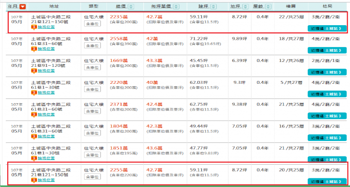
Task: Click 近捷運 土城站 button in the 12/共26層 row
Action: pyautogui.click(x=327, y=72)
